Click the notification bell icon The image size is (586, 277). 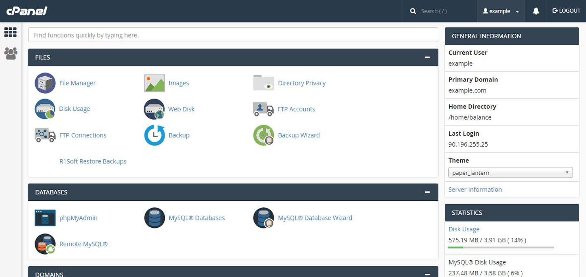536,11
